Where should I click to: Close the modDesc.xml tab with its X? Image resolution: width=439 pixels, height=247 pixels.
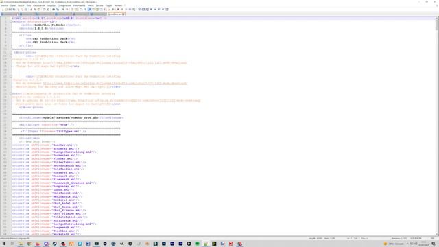[x=123, y=14]
